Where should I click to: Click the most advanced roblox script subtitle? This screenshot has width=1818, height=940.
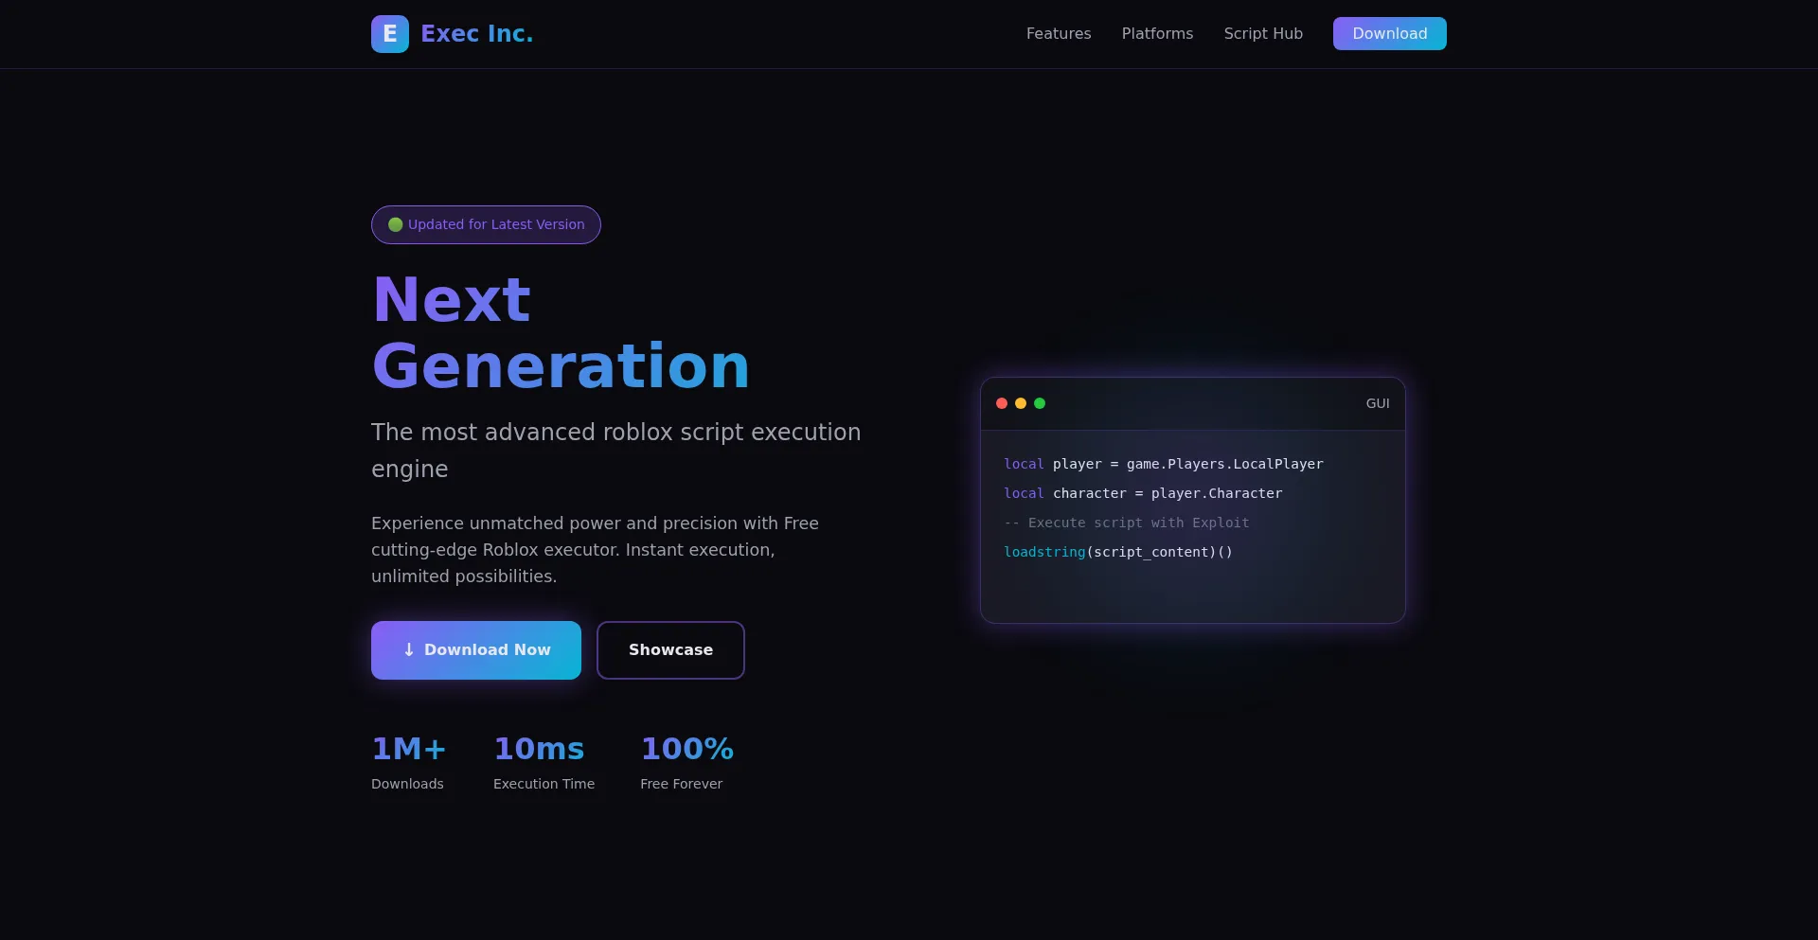tap(616, 451)
